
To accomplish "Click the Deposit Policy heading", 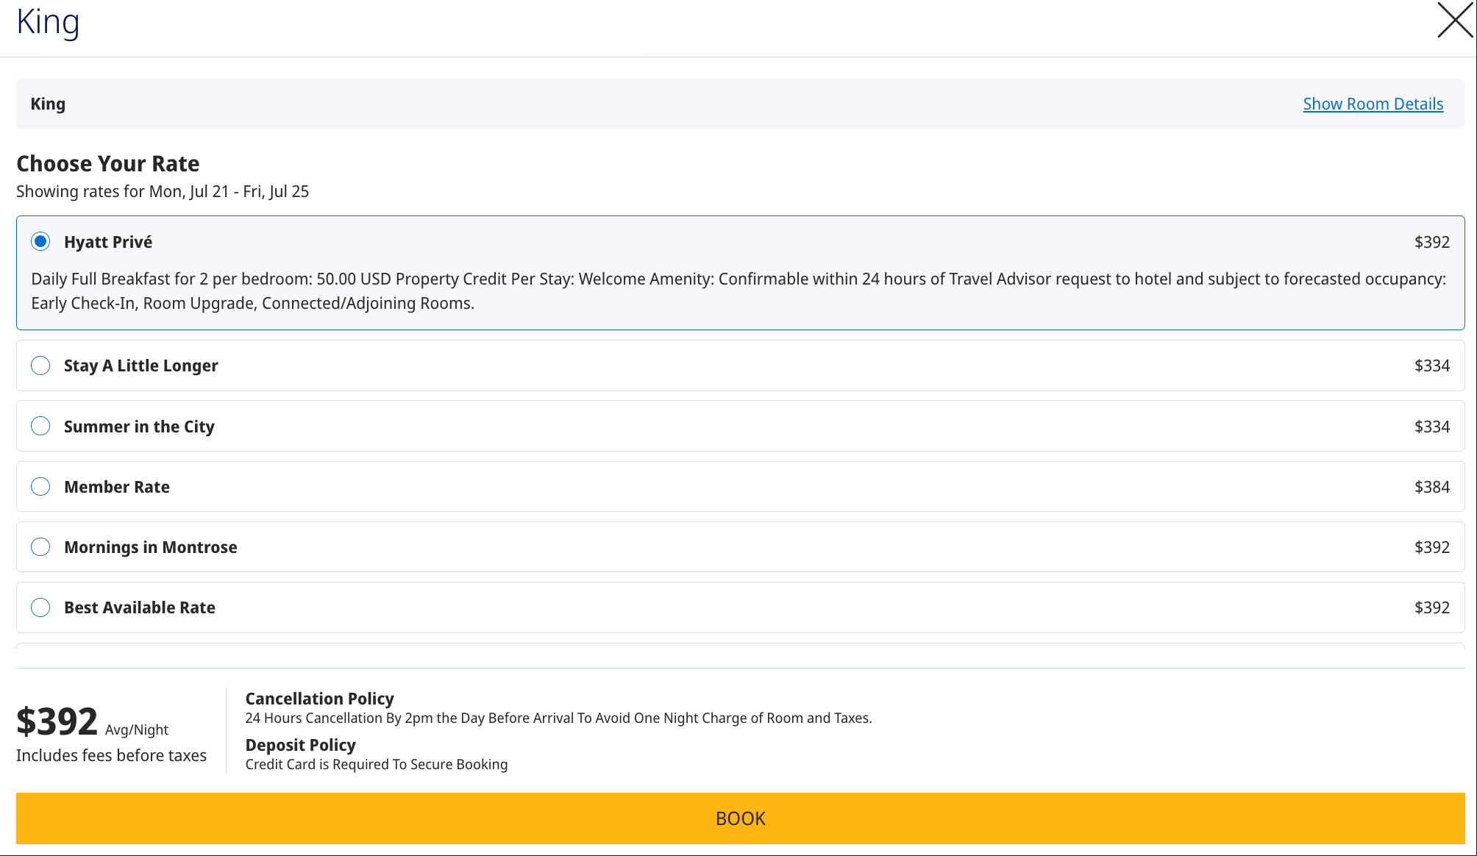I will [x=300, y=745].
